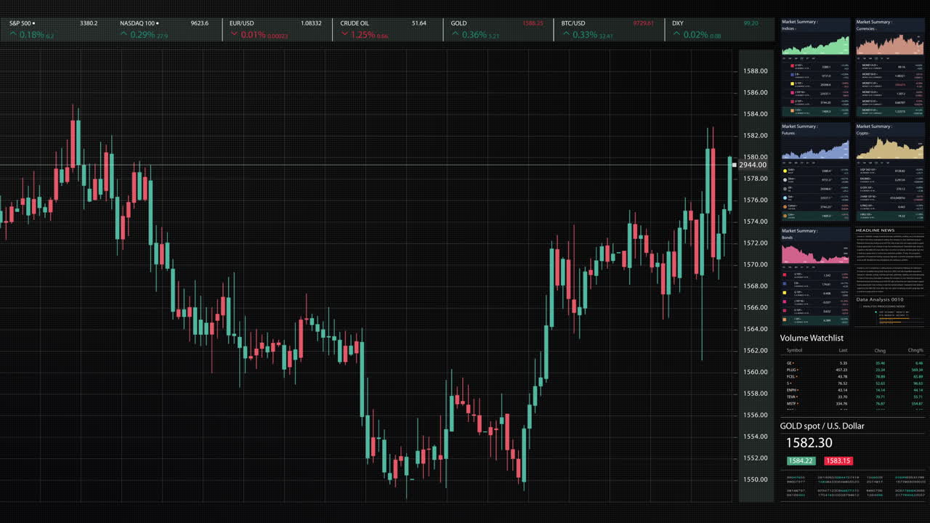Toggle the bullet beside PLUG in Volume Watchlist

(x=797, y=370)
